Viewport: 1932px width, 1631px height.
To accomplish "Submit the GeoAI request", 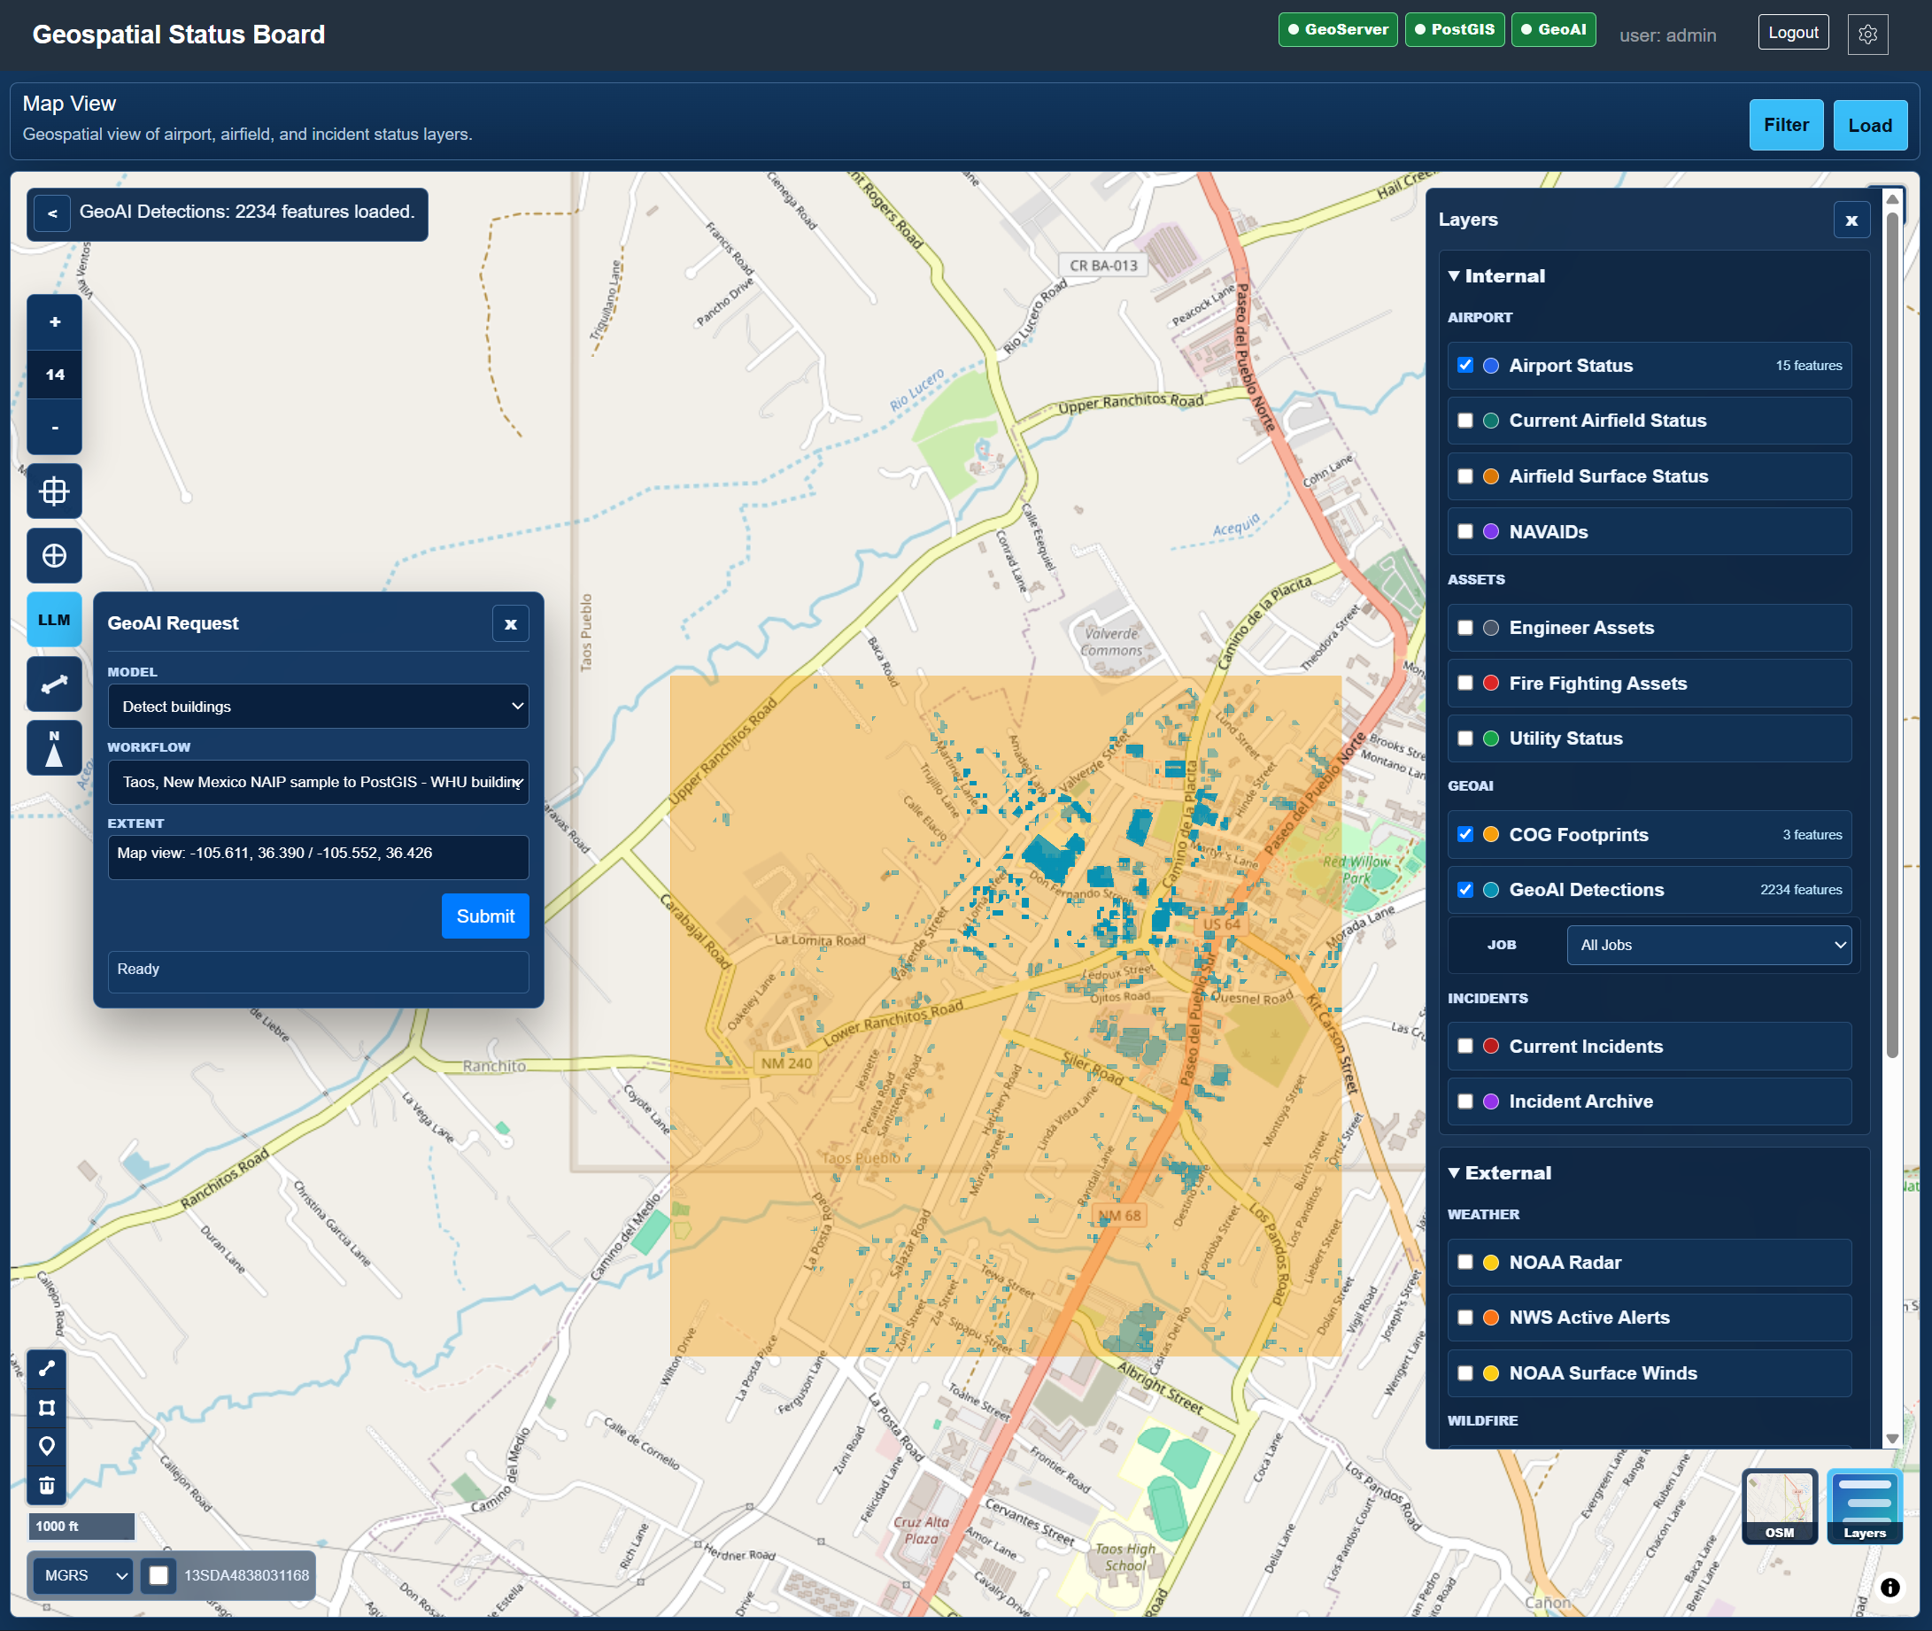I will [x=485, y=916].
